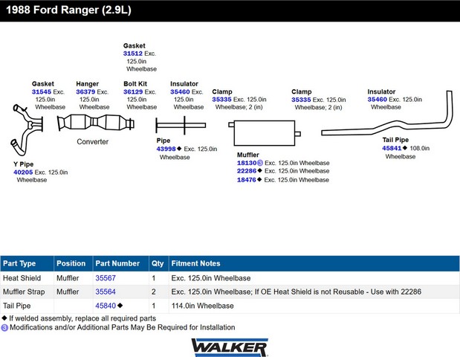The width and height of the screenshot is (460, 357).
Task: Open insulator 35460 link beside Bolt Kit
Action: [x=180, y=92]
